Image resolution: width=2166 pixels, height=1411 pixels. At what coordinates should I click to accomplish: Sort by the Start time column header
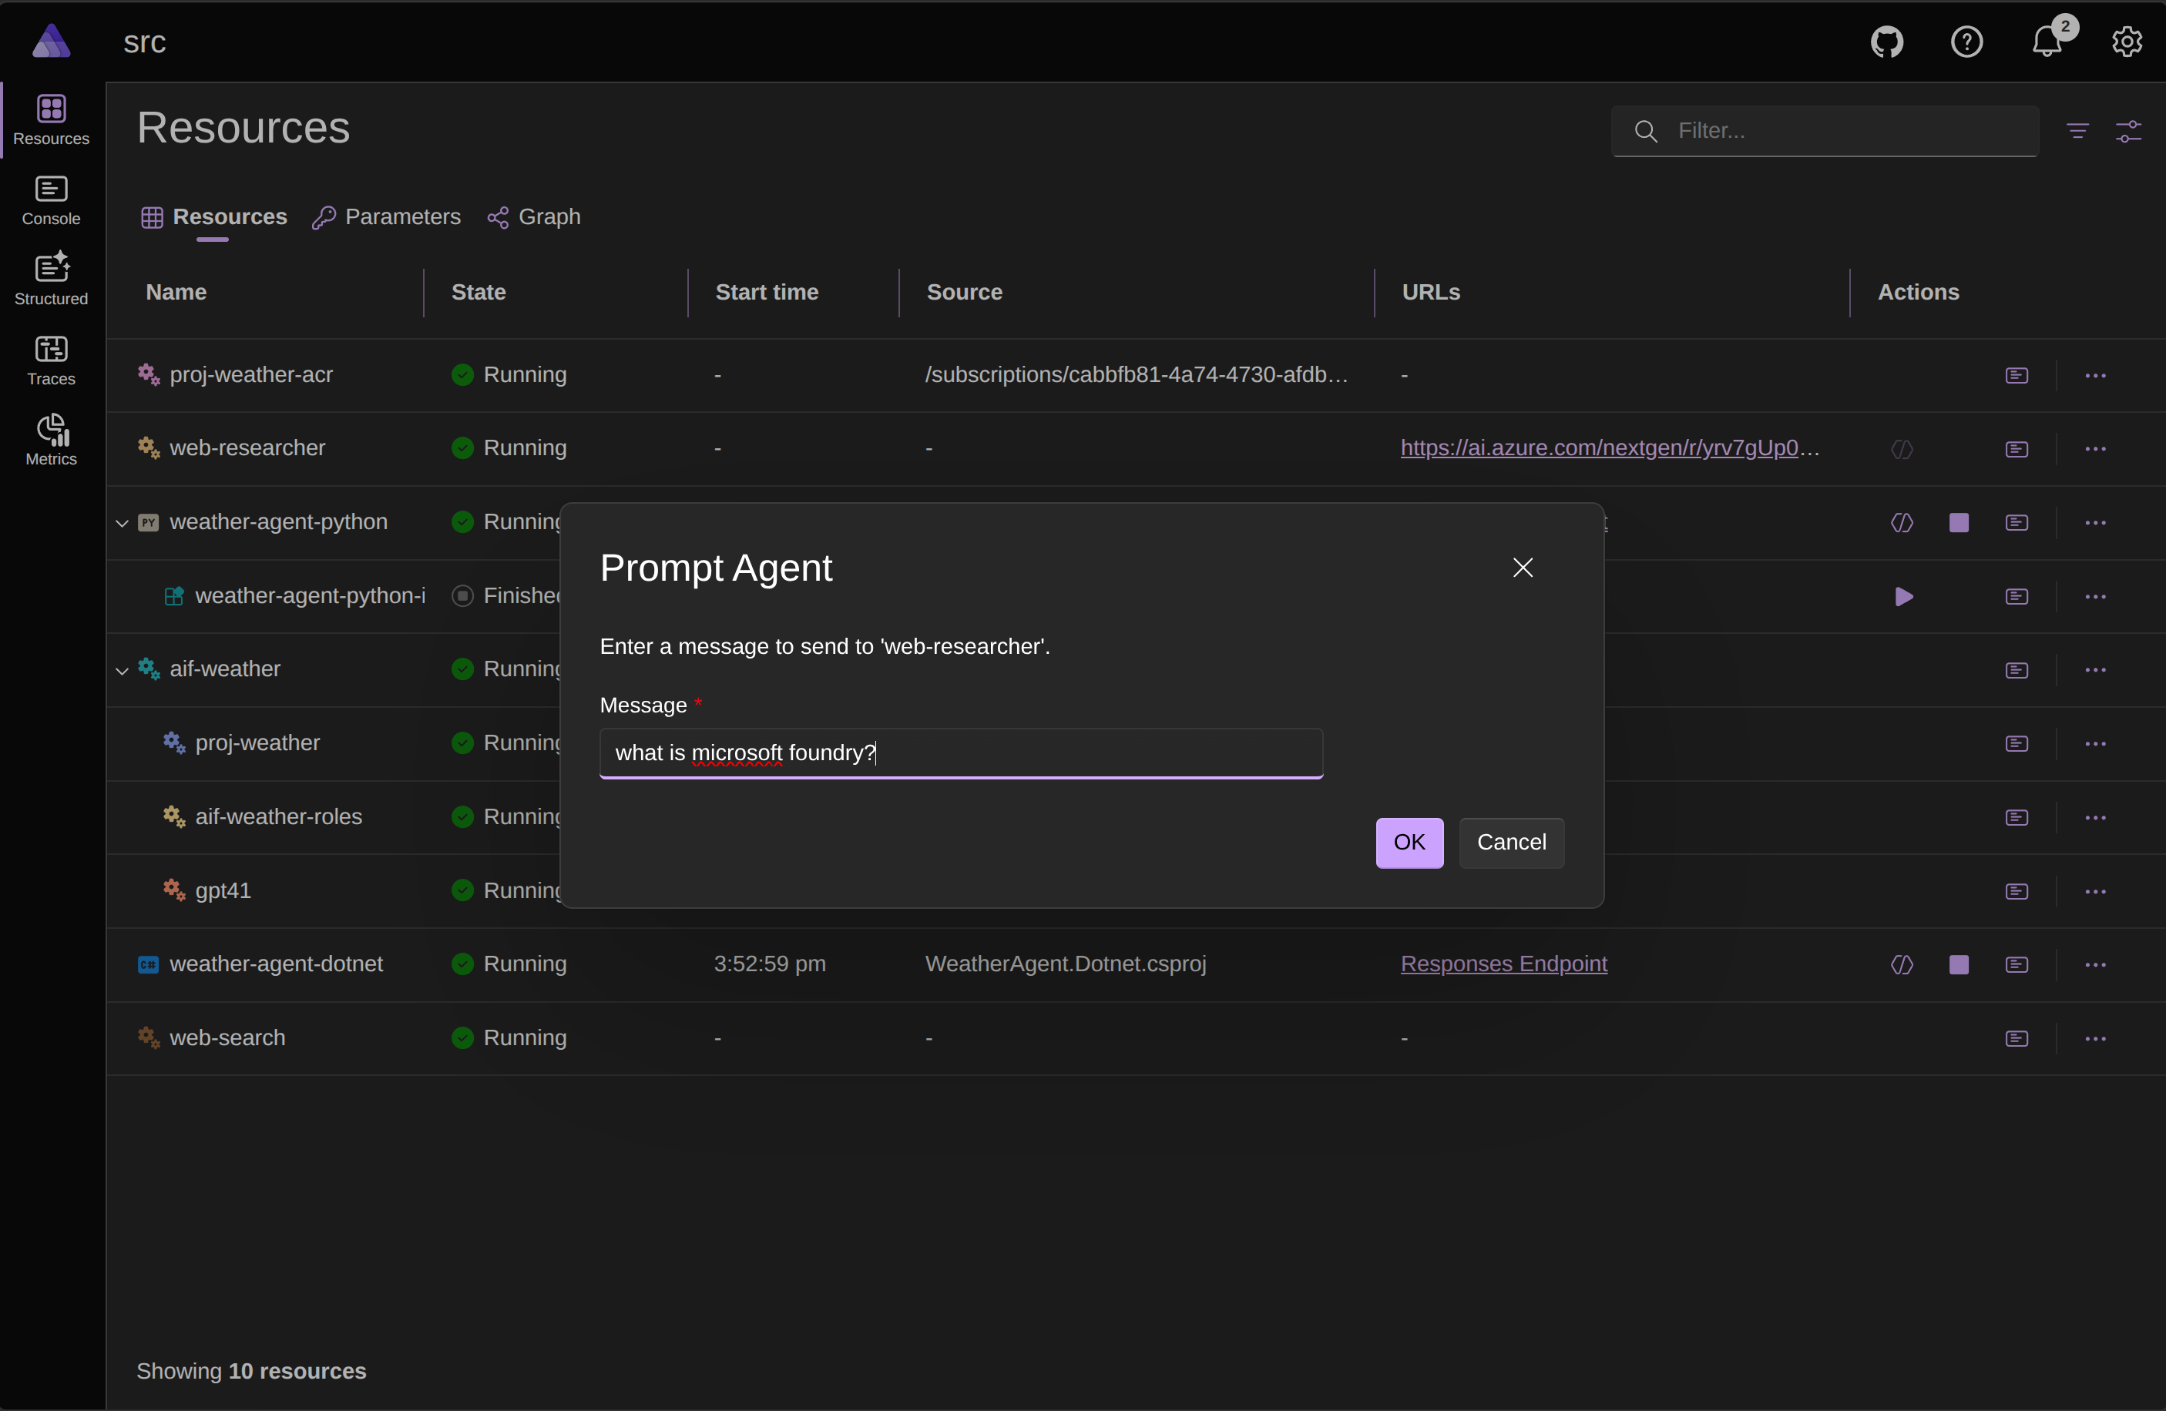pos(767,292)
